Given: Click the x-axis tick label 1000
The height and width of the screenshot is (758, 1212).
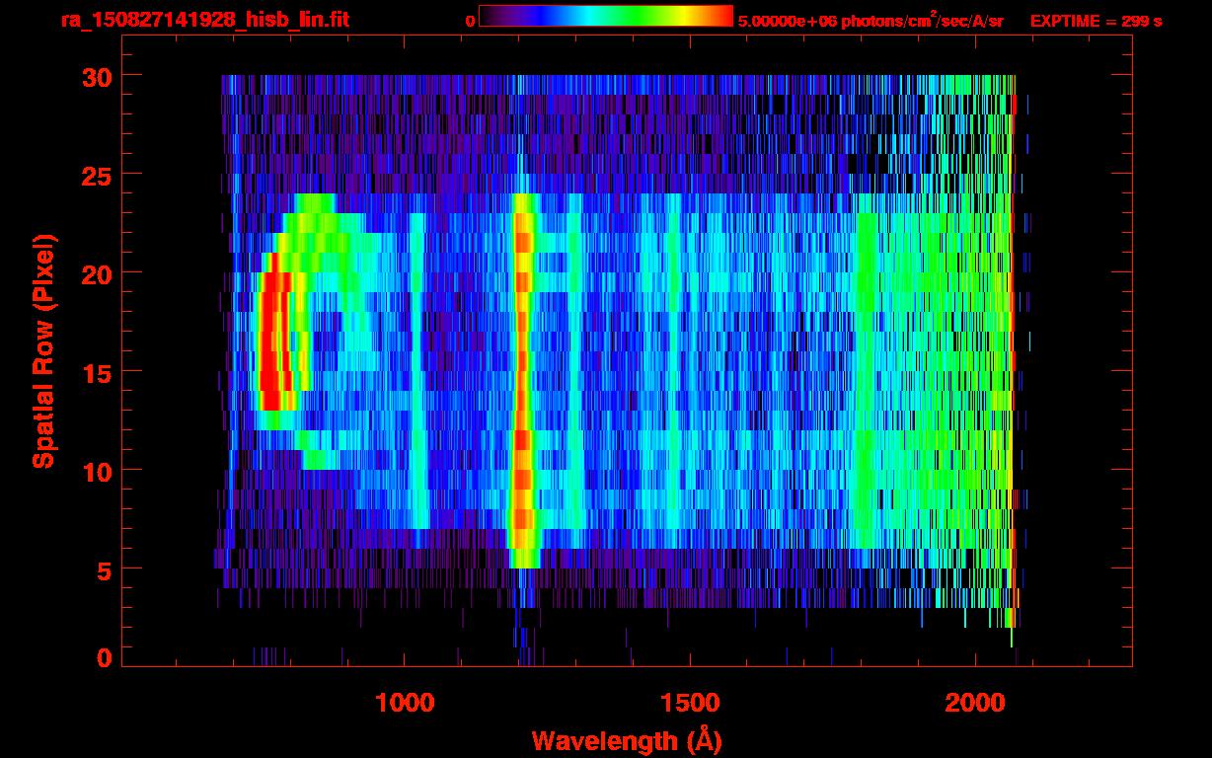Looking at the screenshot, I should (405, 702).
